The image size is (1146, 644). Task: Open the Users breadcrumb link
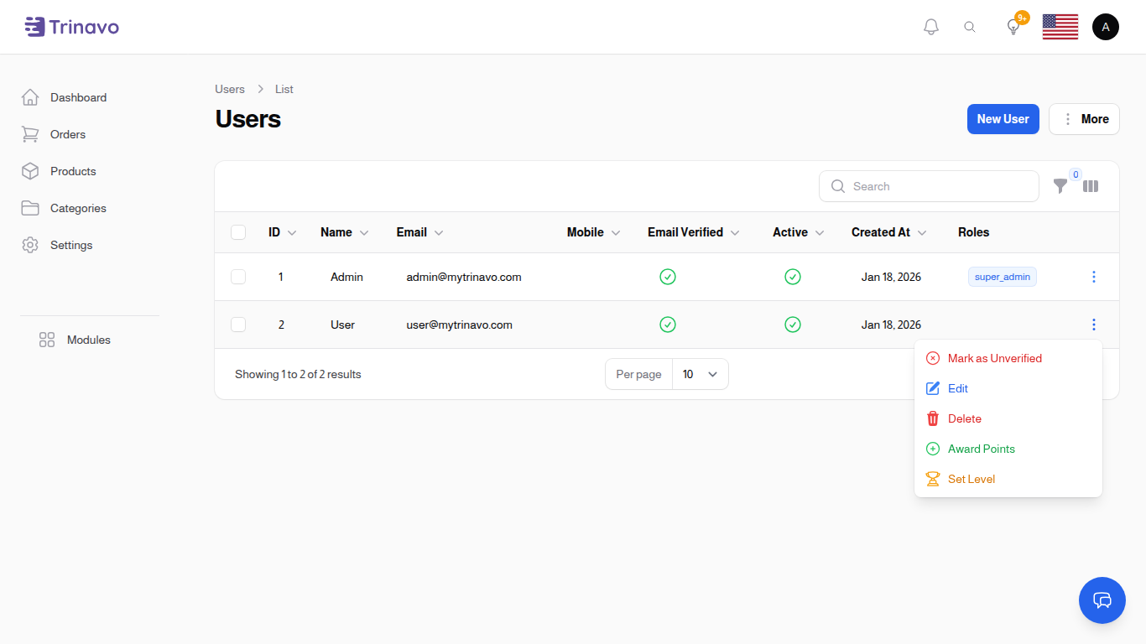click(229, 89)
